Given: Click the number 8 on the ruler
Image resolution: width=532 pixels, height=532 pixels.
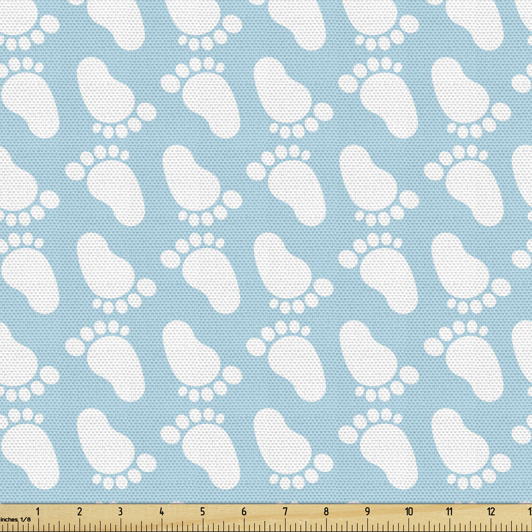Looking at the screenshot, I should coord(326,511).
